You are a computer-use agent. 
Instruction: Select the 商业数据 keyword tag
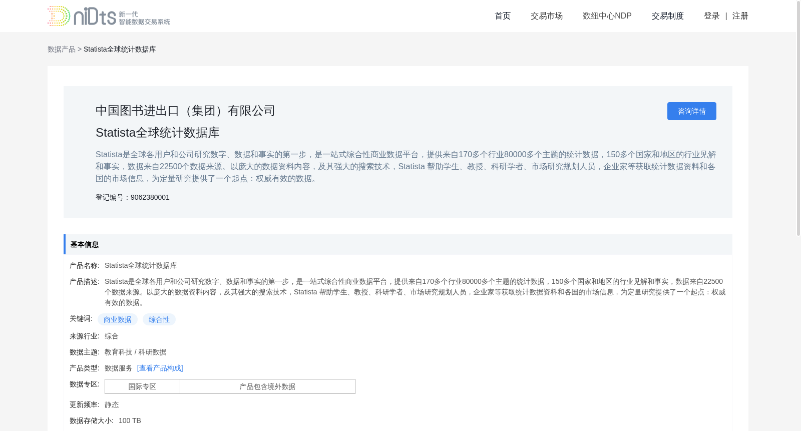[118, 319]
